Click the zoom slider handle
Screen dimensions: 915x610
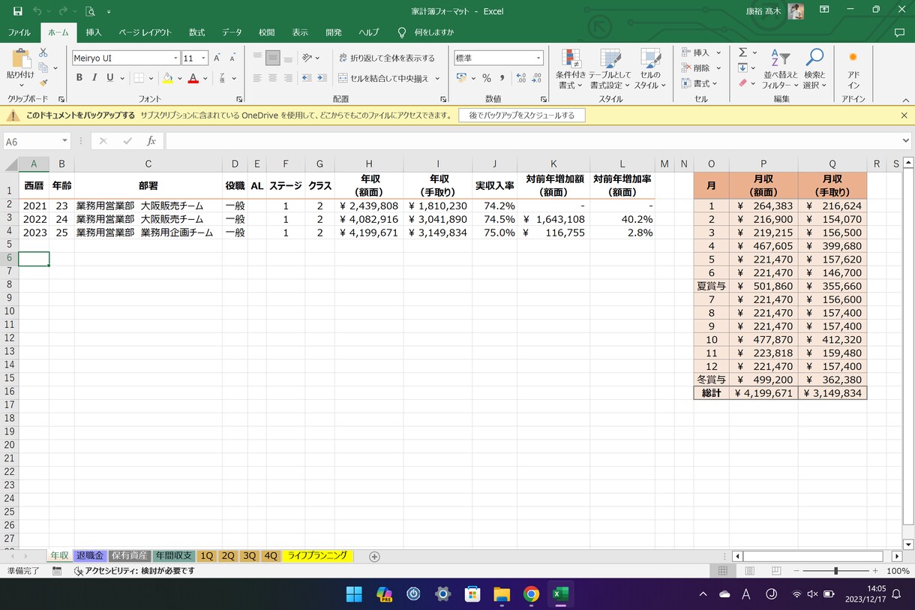coord(835,571)
